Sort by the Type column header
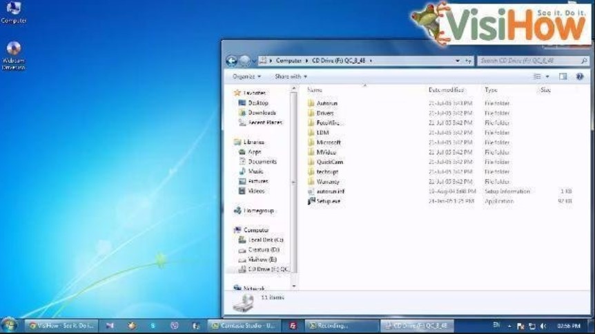The height and width of the screenshot is (334, 595). (x=491, y=90)
